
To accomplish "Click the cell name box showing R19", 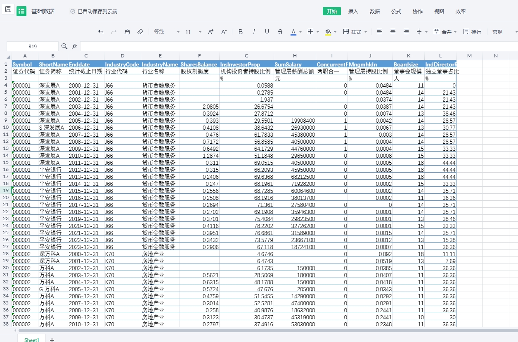I will pyautogui.click(x=33, y=46).
